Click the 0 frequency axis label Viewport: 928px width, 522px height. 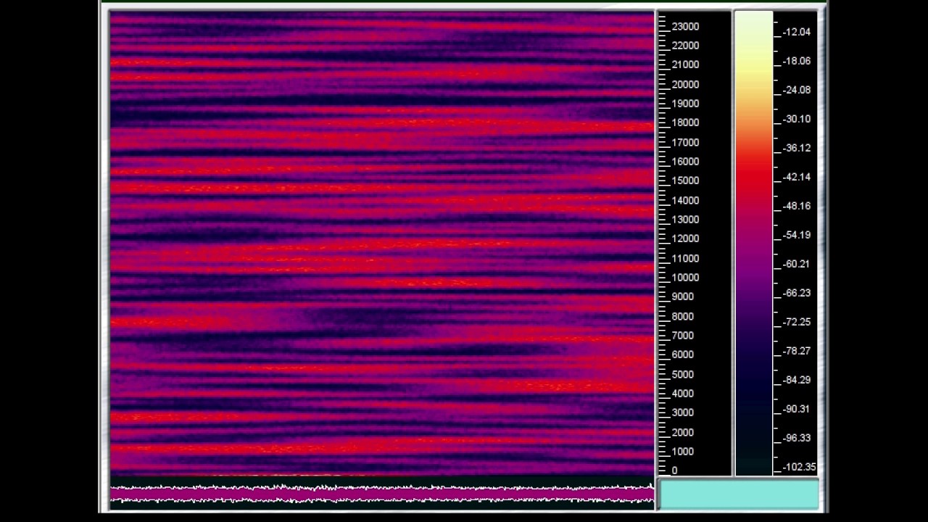point(675,471)
